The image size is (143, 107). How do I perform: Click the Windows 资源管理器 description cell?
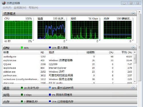pos(61,60)
